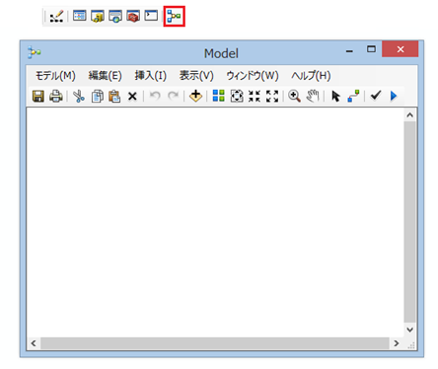
Task: Open the Editor toolbar icon
Action: [56, 16]
